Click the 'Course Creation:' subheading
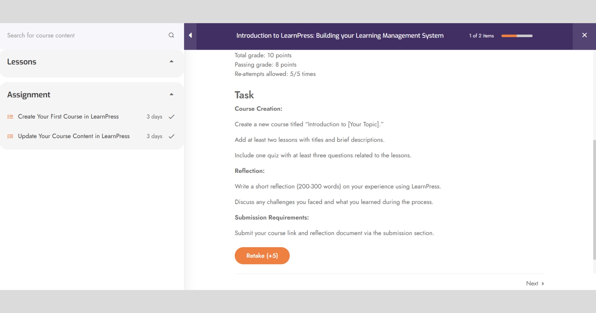This screenshot has height=313, width=596. [259, 109]
